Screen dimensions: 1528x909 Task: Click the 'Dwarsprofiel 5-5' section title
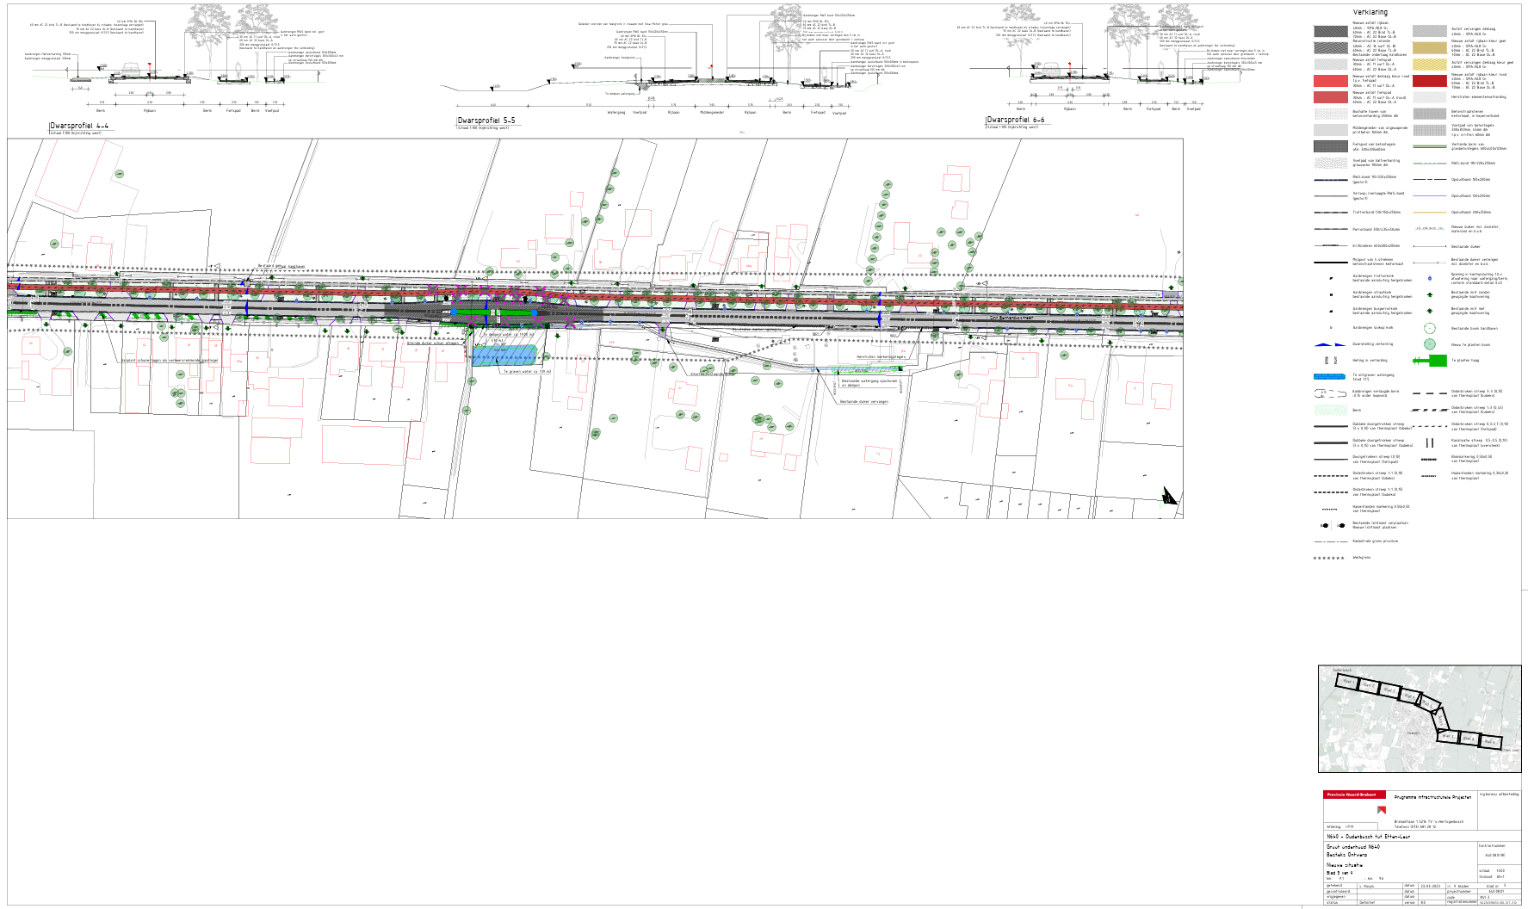click(x=486, y=121)
